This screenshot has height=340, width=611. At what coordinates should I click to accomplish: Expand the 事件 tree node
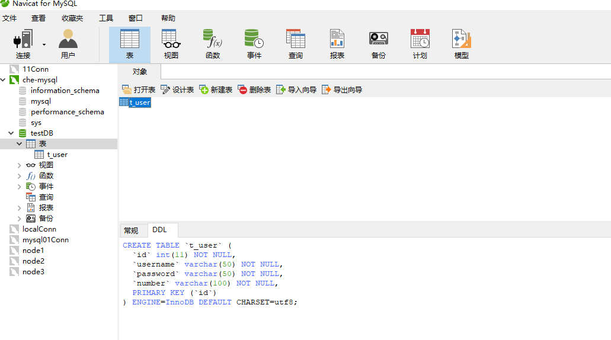[x=19, y=187]
